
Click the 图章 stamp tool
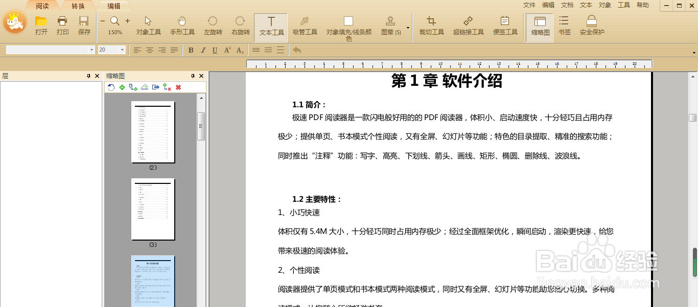click(x=390, y=26)
